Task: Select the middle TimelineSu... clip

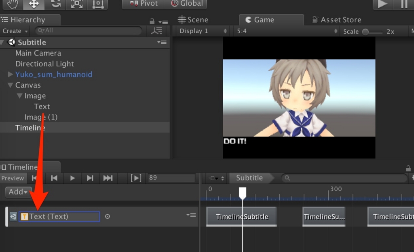Action: point(324,217)
